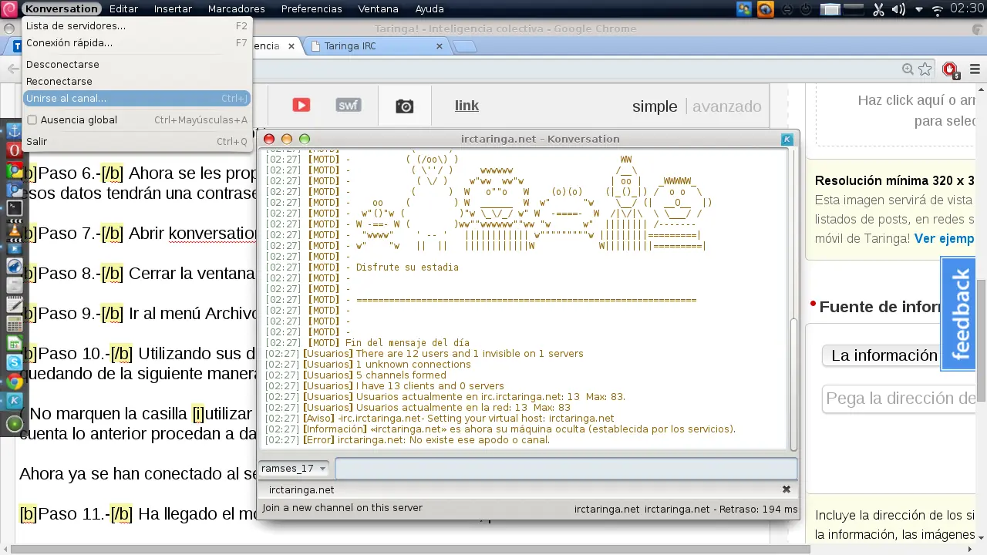This screenshot has width=987, height=555.
Task: Open the Editar menu
Action: pyautogui.click(x=123, y=9)
